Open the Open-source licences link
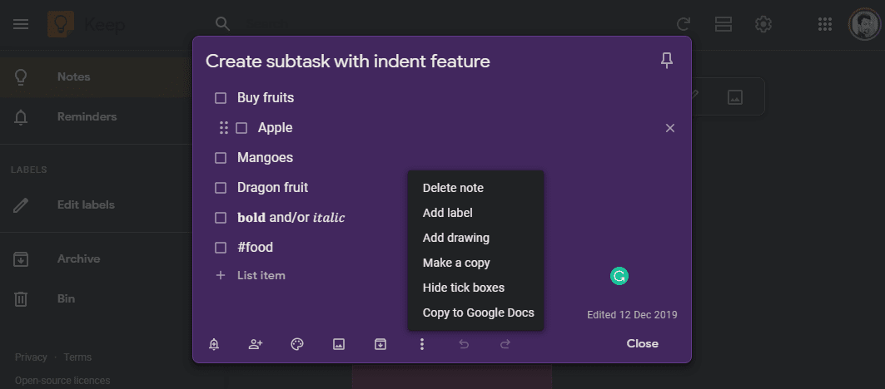The width and height of the screenshot is (885, 389). [62, 381]
